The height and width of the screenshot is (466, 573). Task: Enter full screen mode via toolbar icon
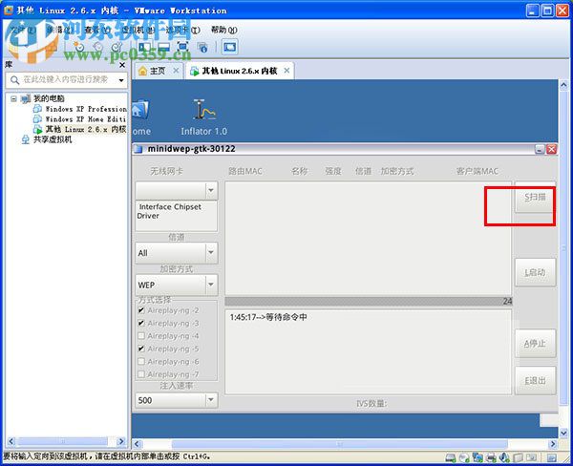182,47
